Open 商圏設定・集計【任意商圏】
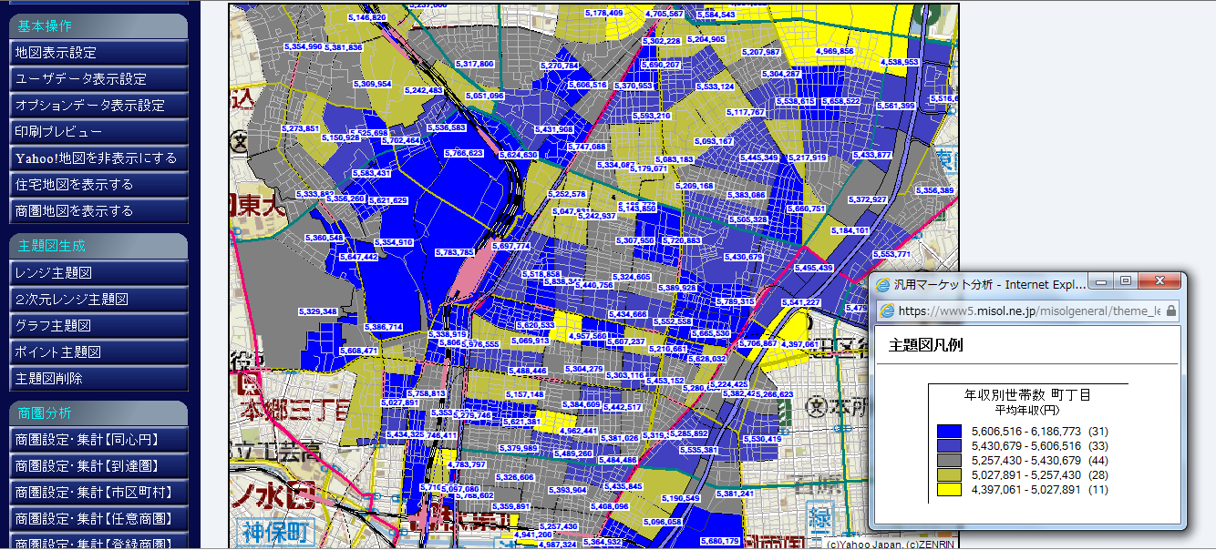Image resolution: width=1216 pixels, height=550 pixels. click(98, 519)
